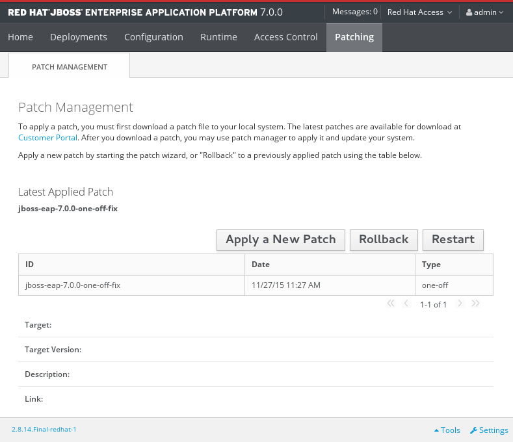Open Settings with the wrench icon
The image size is (513, 442).
pos(488,430)
